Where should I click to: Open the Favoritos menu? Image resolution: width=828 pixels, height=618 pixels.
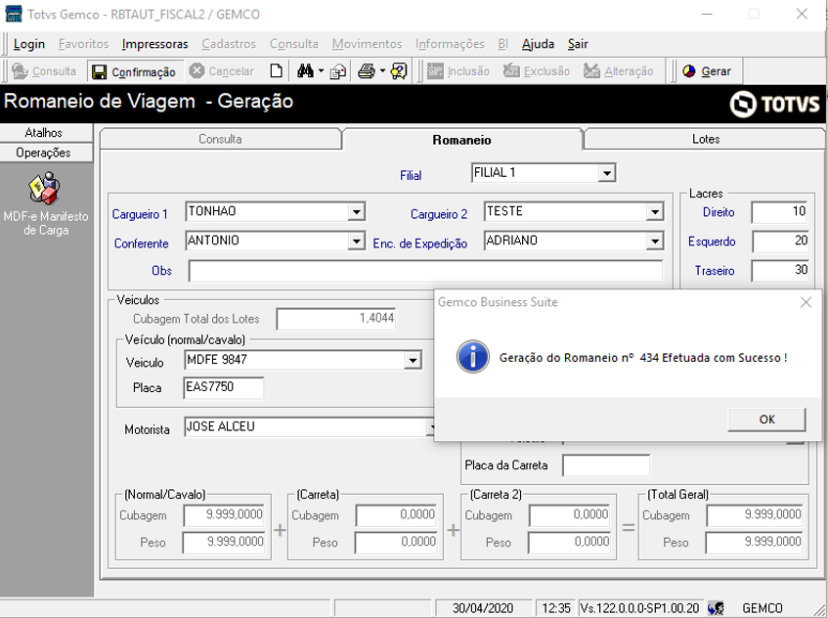click(x=83, y=44)
